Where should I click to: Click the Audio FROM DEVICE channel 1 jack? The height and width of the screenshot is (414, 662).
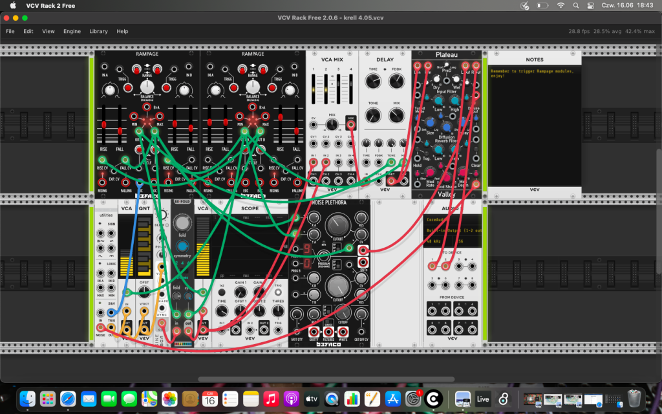(432, 311)
